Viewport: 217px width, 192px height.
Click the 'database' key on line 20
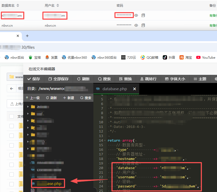(x=126, y=168)
